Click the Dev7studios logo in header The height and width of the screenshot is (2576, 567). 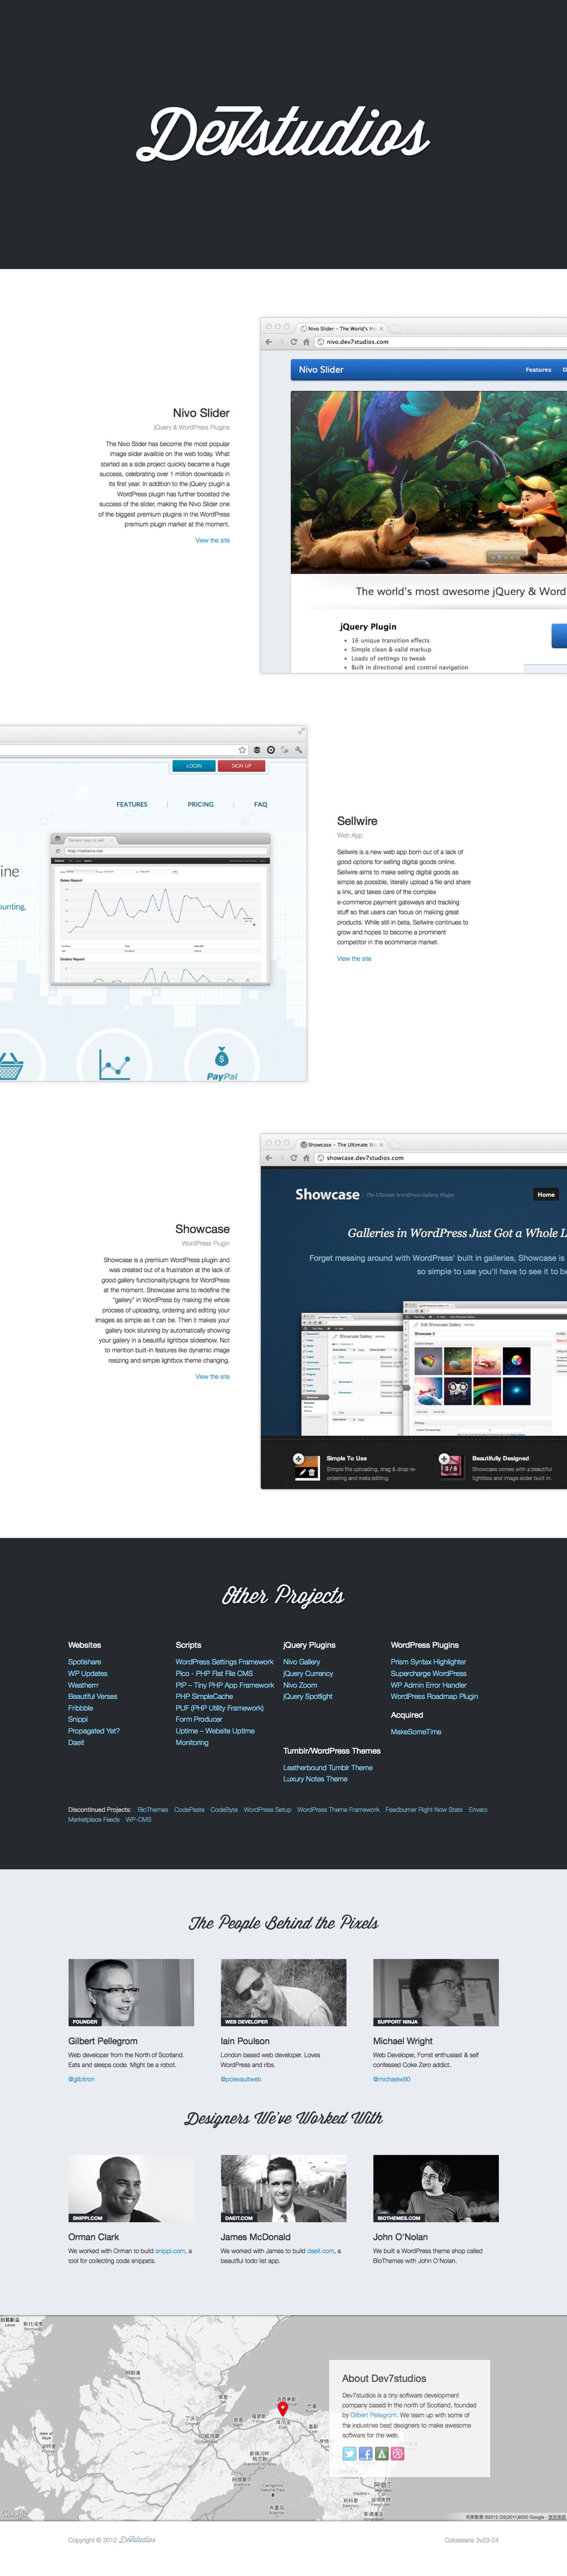coord(283,134)
